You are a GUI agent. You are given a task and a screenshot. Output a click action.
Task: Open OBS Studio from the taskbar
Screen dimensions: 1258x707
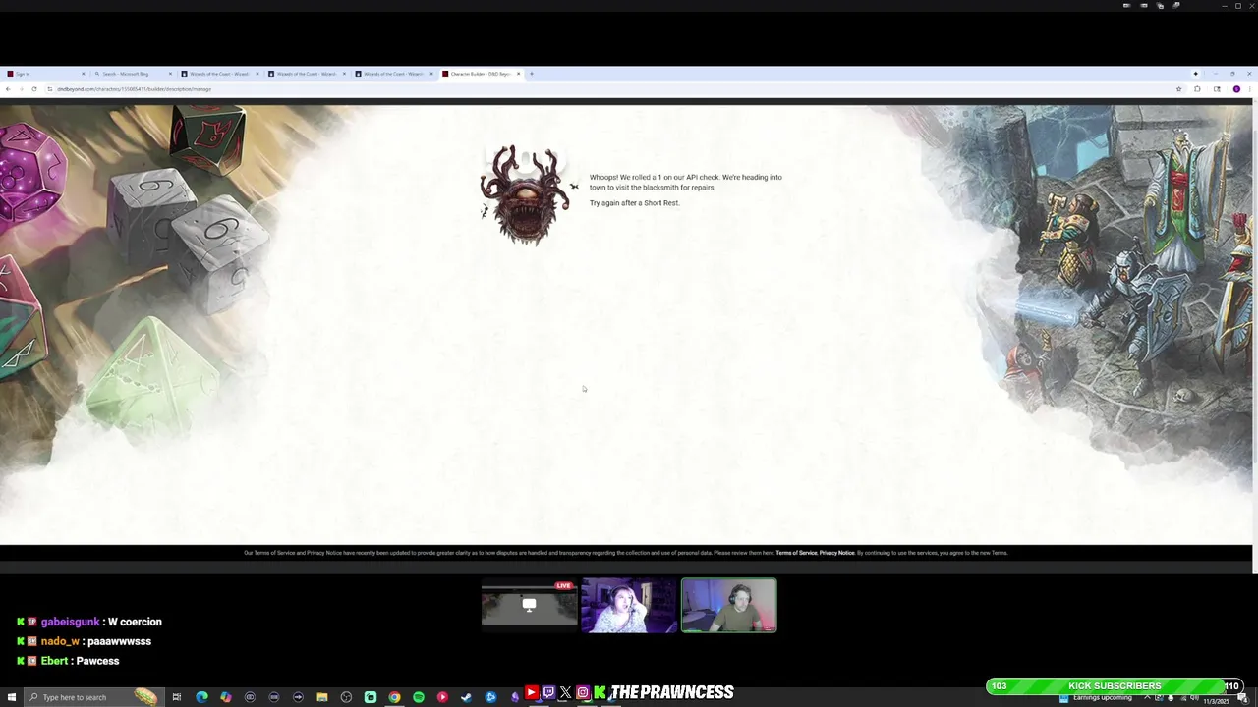pos(346,697)
